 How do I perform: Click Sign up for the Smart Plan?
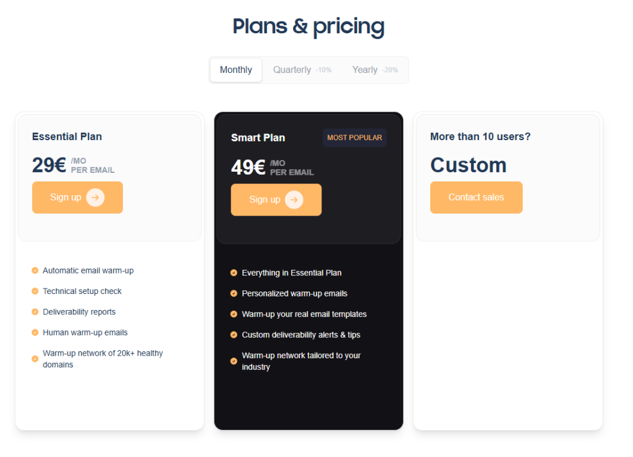coord(276,199)
